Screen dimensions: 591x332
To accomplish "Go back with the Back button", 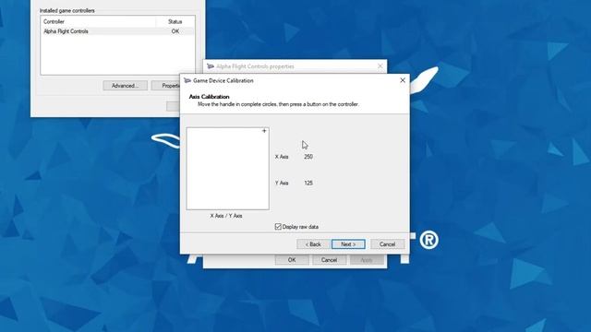I will (x=313, y=244).
